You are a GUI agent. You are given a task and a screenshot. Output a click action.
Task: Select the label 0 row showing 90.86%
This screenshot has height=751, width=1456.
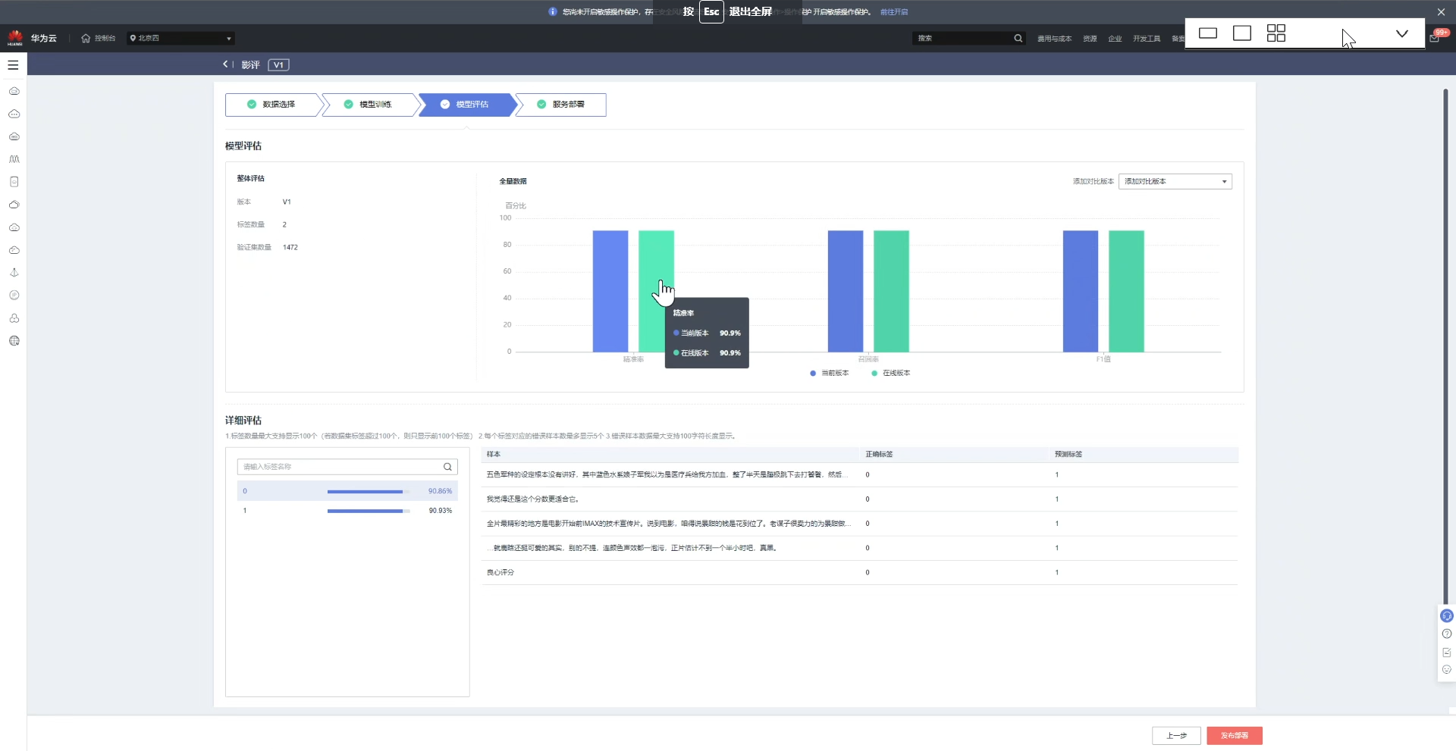pyautogui.click(x=347, y=491)
